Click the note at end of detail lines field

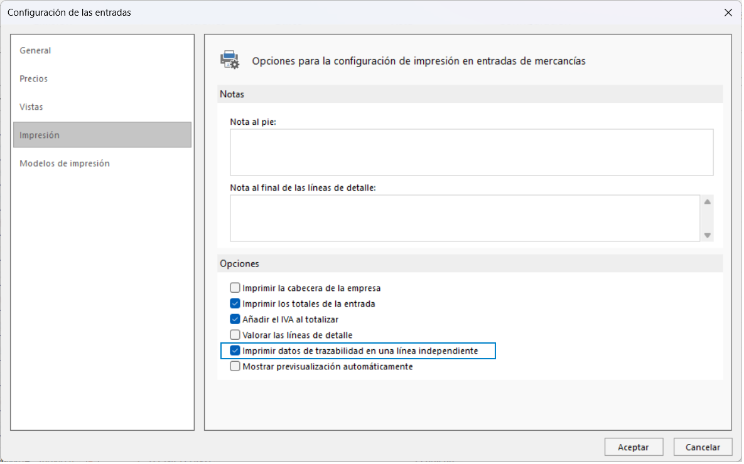465,218
